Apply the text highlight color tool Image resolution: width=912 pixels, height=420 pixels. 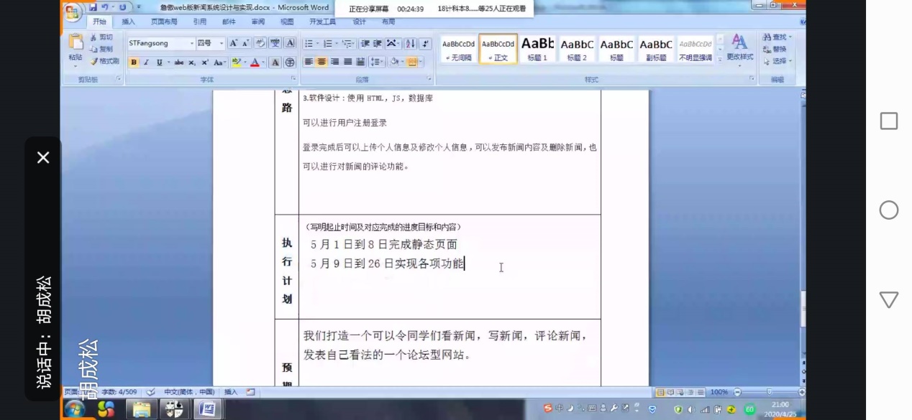click(237, 62)
